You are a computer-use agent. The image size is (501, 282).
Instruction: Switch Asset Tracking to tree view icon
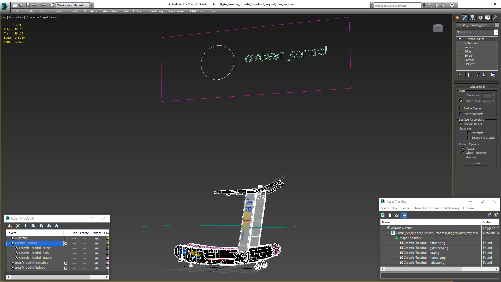pyautogui.click(x=397, y=215)
